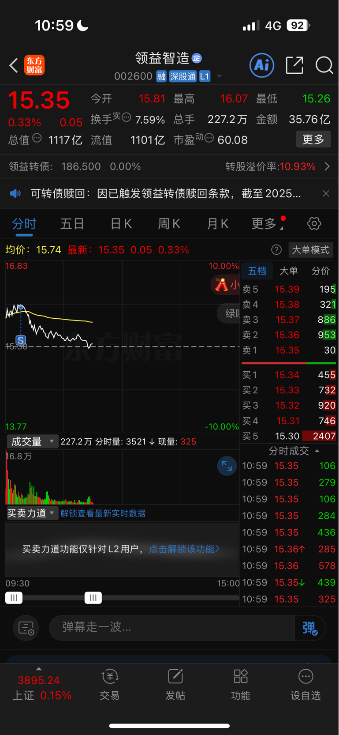The height and width of the screenshot is (735, 339).
Task: Tap info icon beside 市盈
Action: click(x=209, y=138)
